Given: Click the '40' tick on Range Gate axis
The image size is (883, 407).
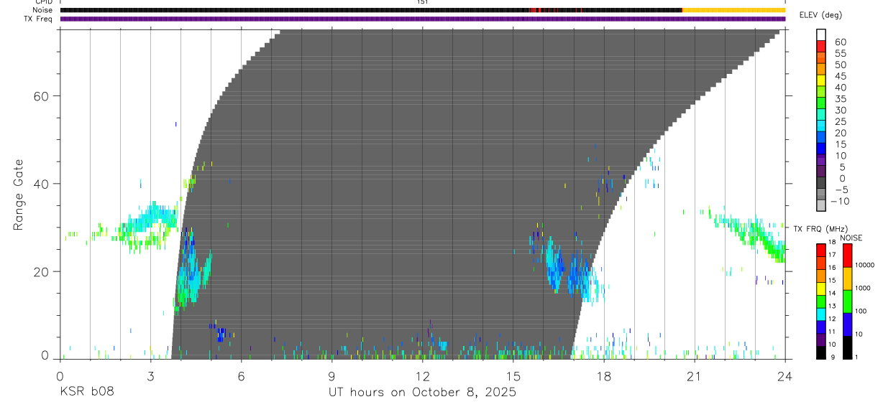Looking at the screenshot, I should coord(42,184).
